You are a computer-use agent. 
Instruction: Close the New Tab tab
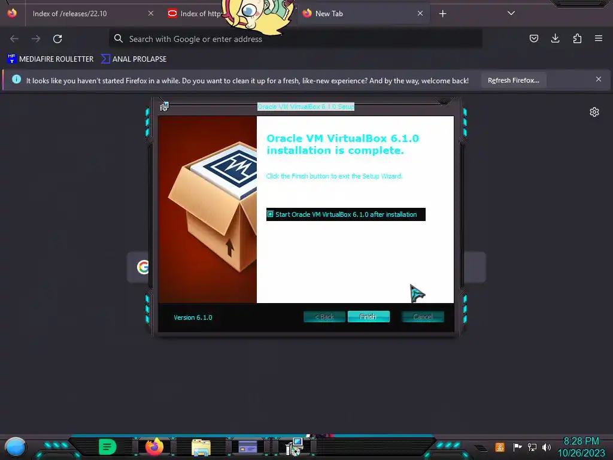click(420, 13)
